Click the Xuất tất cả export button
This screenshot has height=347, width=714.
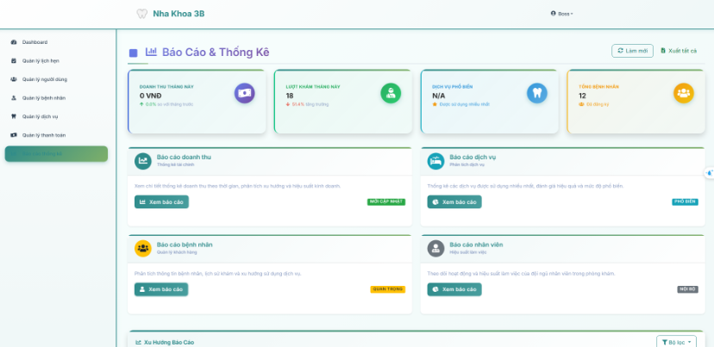(679, 51)
